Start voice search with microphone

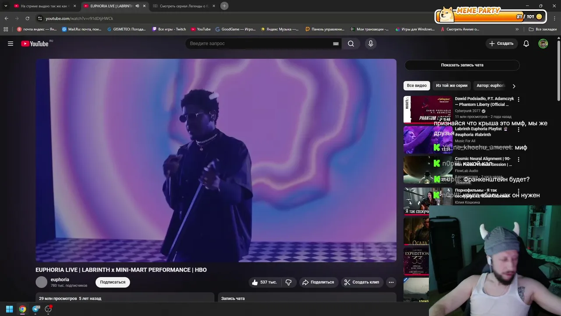click(371, 43)
